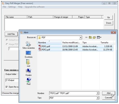The width and height of the screenshot is (119, 104).
Task: Select Default to merge radio button
Action: 7,40
